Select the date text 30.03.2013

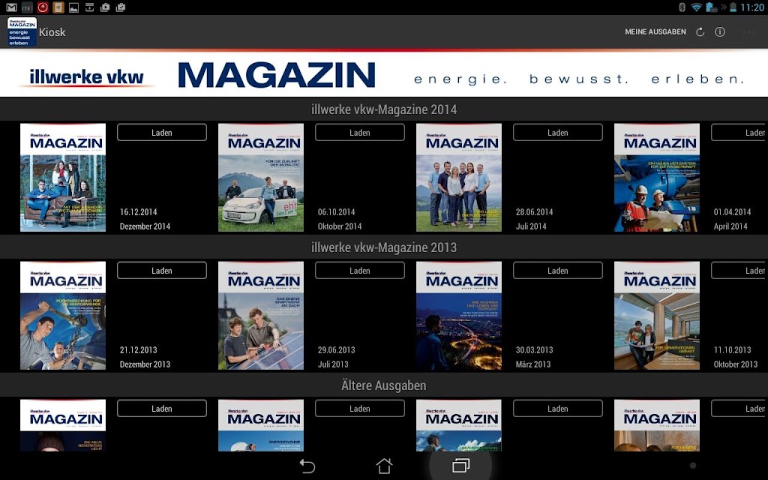tap(534, 350)
